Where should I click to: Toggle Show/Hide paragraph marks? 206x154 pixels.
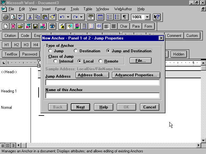pos(124,17)
